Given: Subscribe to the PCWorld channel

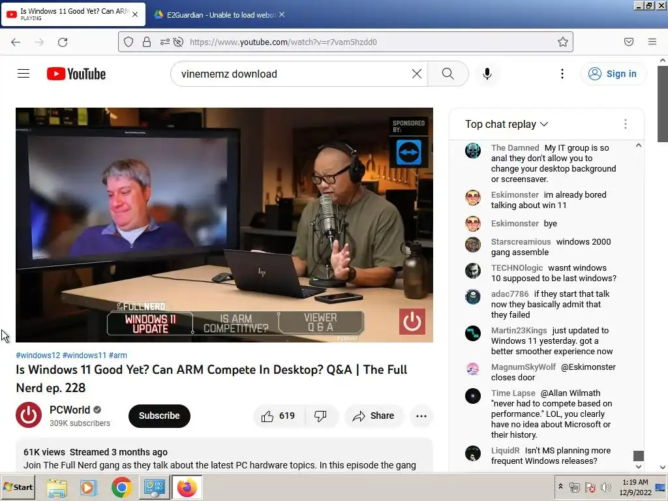Looking at the screenshot, I should (x=159, y=416).
